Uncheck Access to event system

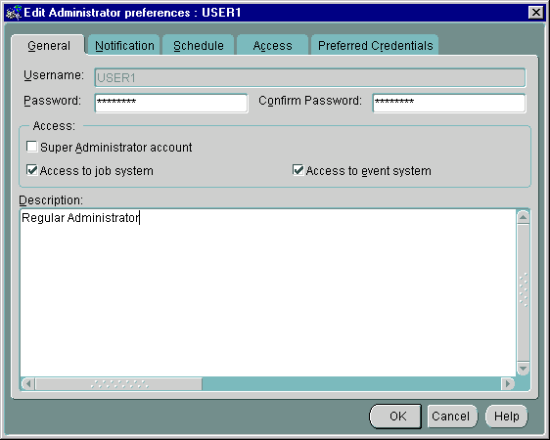[298, 170]
